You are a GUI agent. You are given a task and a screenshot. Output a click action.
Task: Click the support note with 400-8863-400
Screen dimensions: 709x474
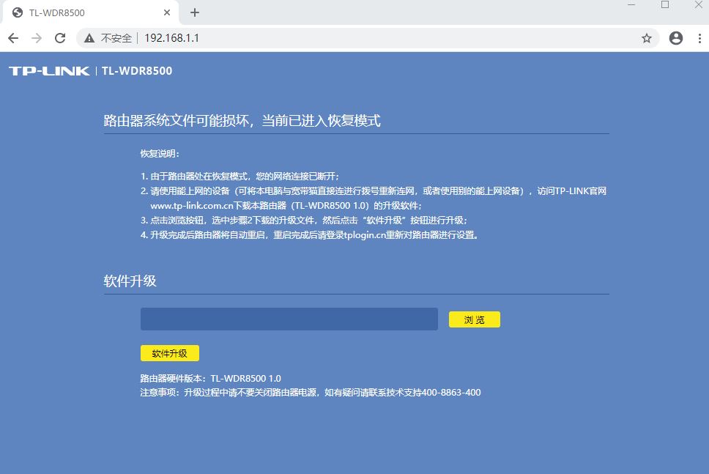(x=311, y=393)
